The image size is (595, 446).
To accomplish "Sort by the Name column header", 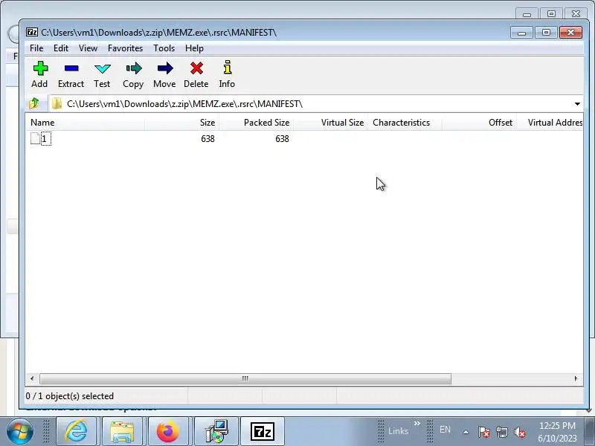I will coord(86,123).
